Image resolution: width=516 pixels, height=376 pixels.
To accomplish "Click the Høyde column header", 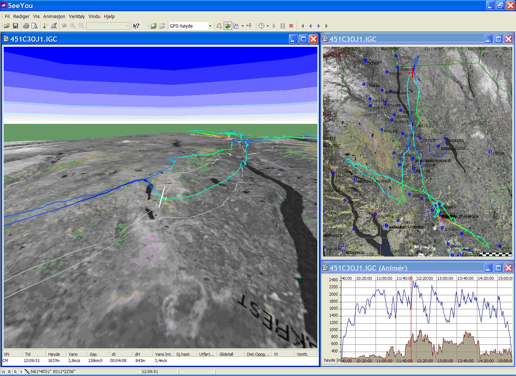I will pos(54,354).
